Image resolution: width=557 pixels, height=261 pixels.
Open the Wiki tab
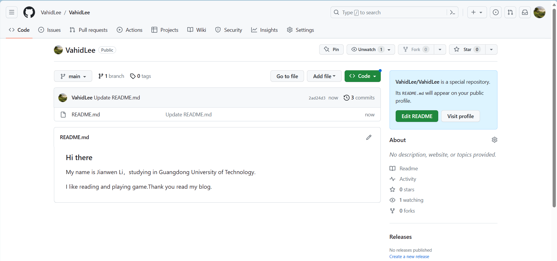(197, 30)
